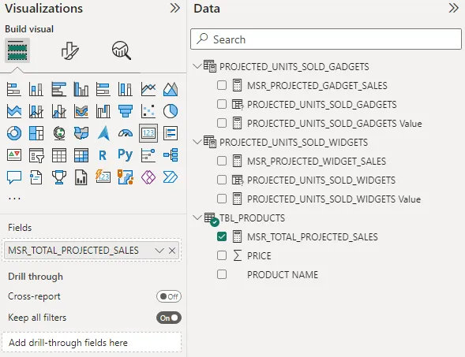Select the Smart narrative visual
The image size is (465, 357).
point(36,177)
